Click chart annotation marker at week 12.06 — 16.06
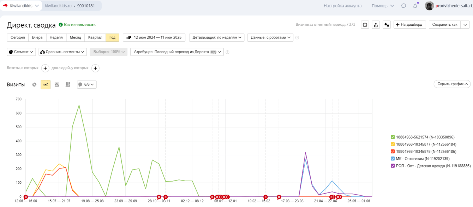Screen dimensions: 473x207 point(26,197)
